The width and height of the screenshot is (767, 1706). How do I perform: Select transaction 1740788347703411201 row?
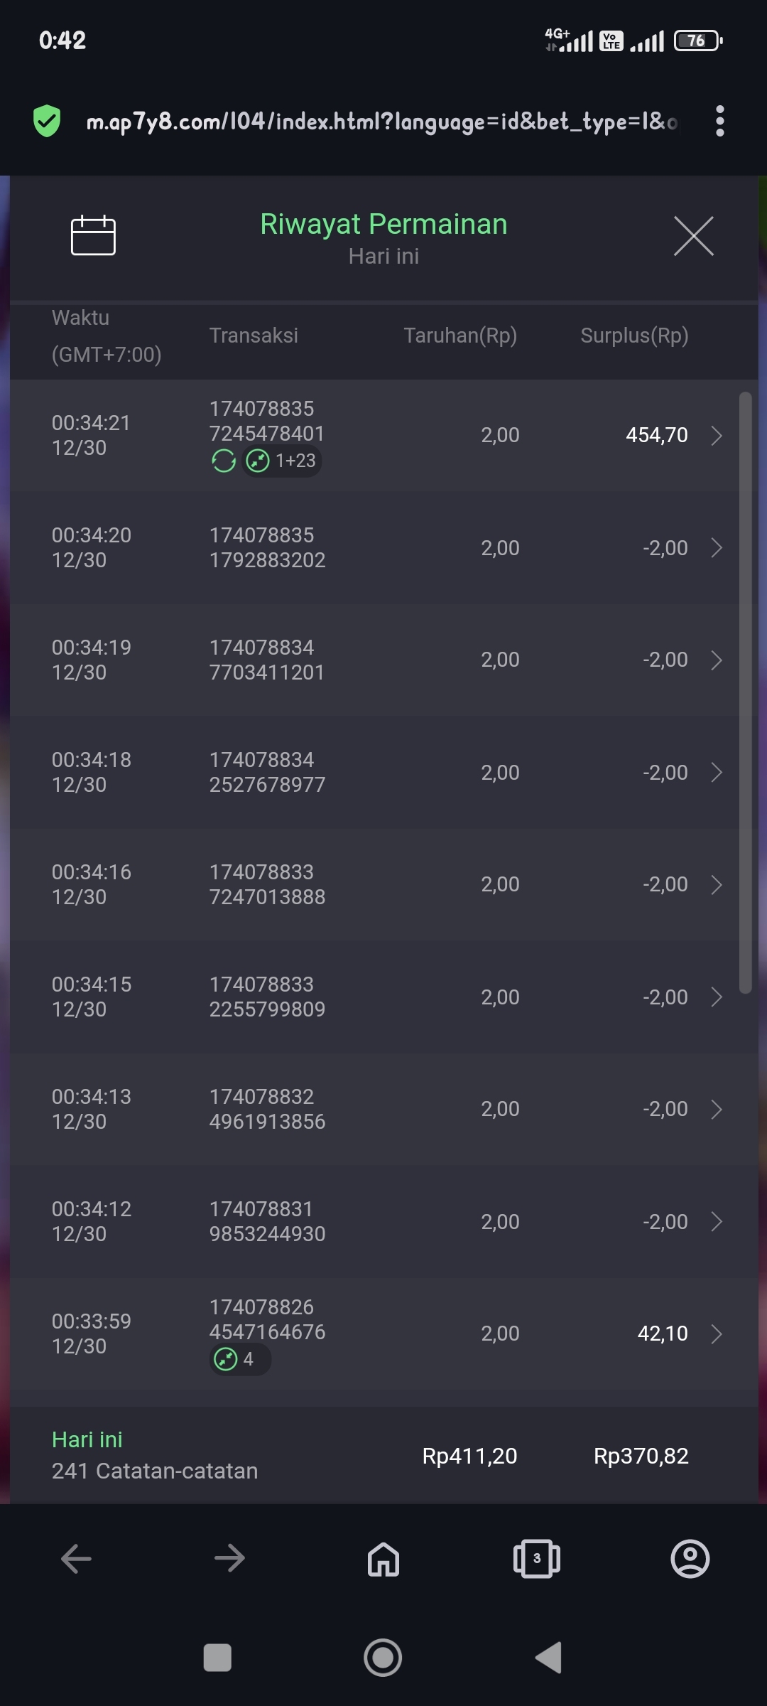267,660
